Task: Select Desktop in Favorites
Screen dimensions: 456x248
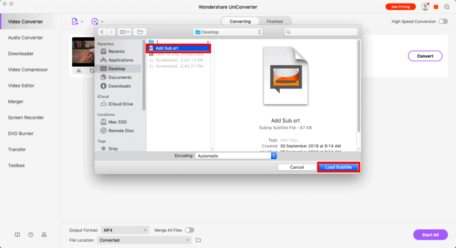Action: (119, 69)
